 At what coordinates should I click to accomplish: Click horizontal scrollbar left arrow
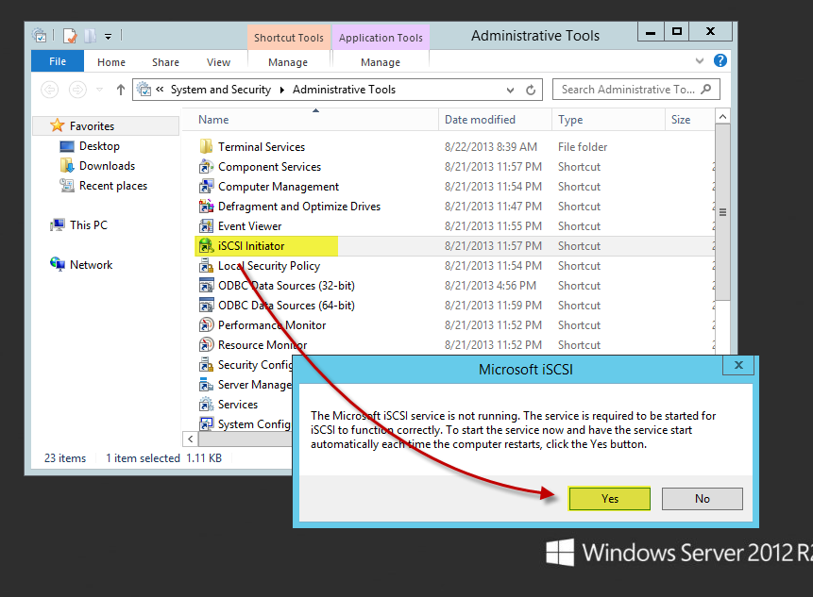coord(191,439)
